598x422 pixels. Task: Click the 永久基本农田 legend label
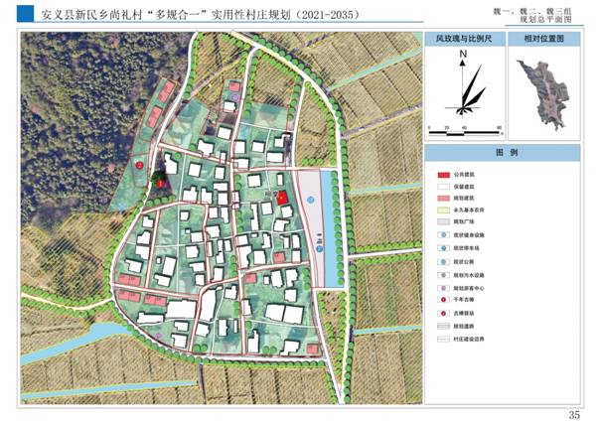point(469,211)
